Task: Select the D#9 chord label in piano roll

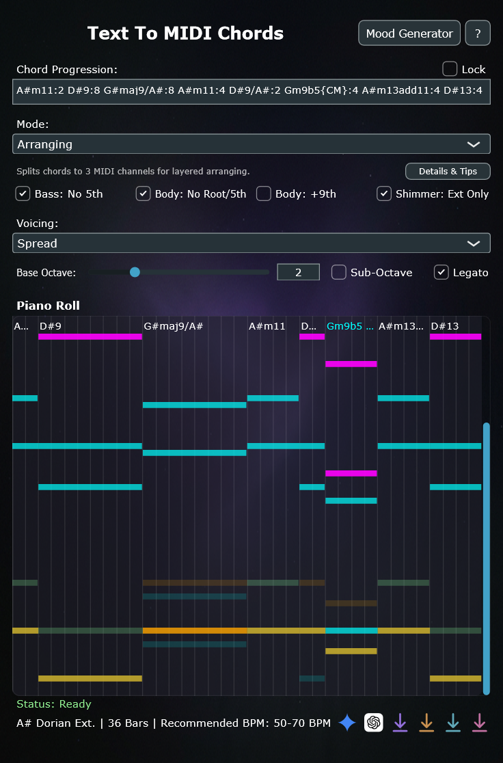Action: (51, 326)
